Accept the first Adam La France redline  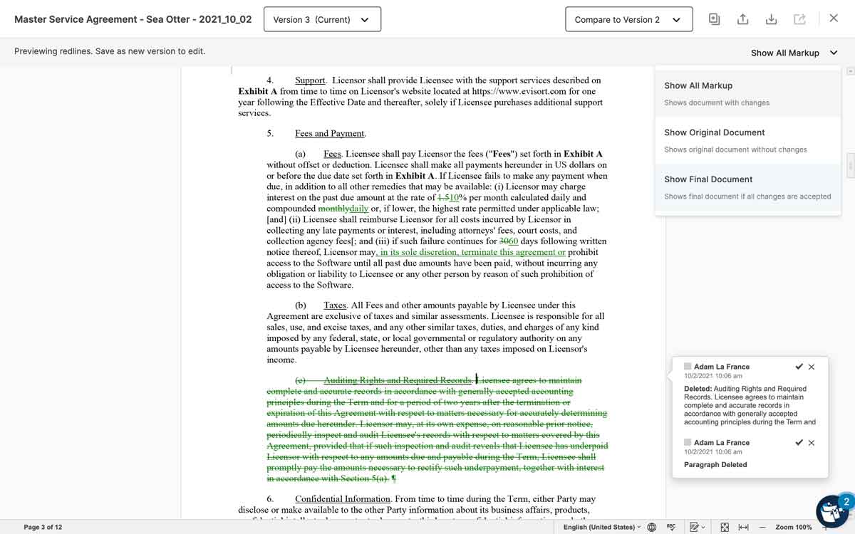coord(799,367)
